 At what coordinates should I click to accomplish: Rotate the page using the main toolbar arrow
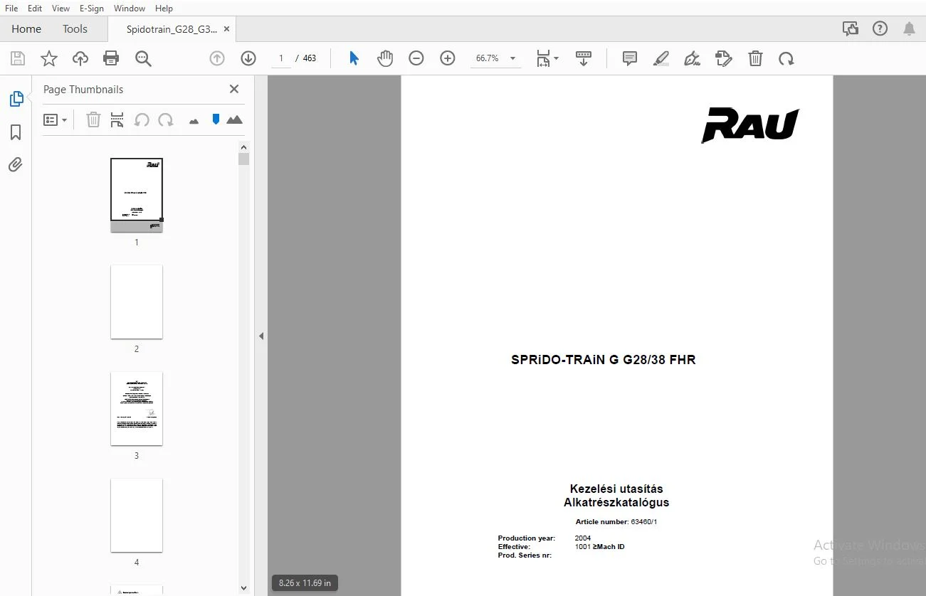click(786, 58)
